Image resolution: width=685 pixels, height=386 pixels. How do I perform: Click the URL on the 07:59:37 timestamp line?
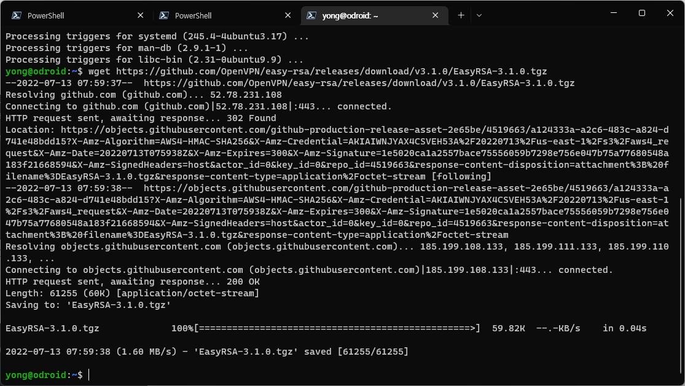pos(359,83)
